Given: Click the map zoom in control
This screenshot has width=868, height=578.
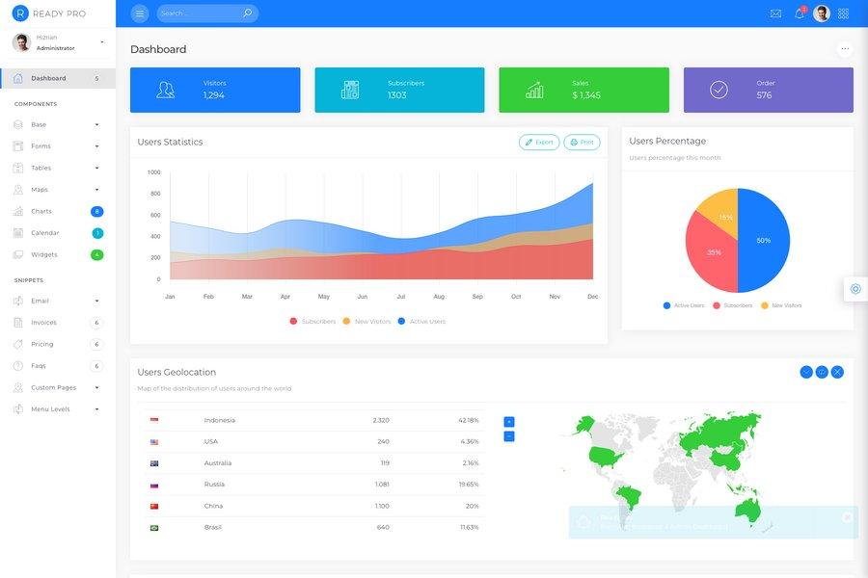Looking at the screenshot, I should click(506, 420).
